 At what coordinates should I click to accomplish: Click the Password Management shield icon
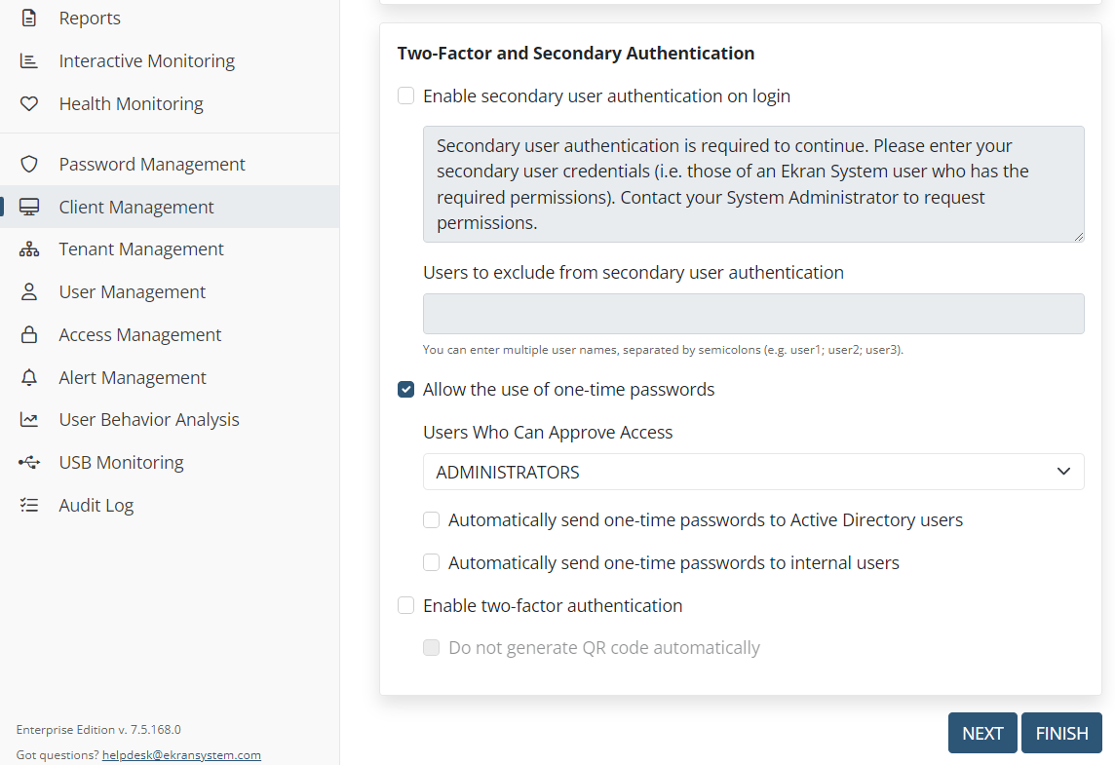[x=29, y=165]
